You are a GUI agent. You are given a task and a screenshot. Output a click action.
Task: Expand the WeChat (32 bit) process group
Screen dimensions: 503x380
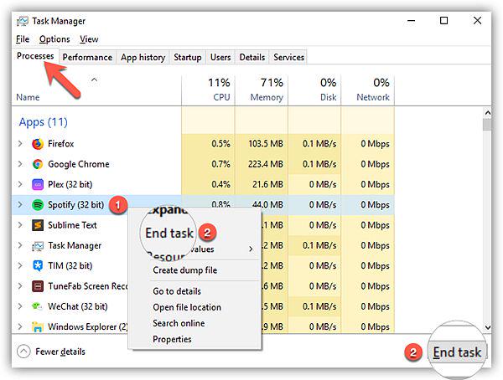click(x=20, y=306)
